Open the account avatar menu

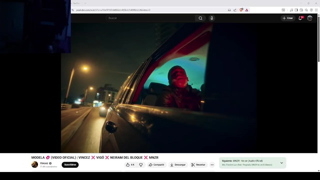coord(310,18)
